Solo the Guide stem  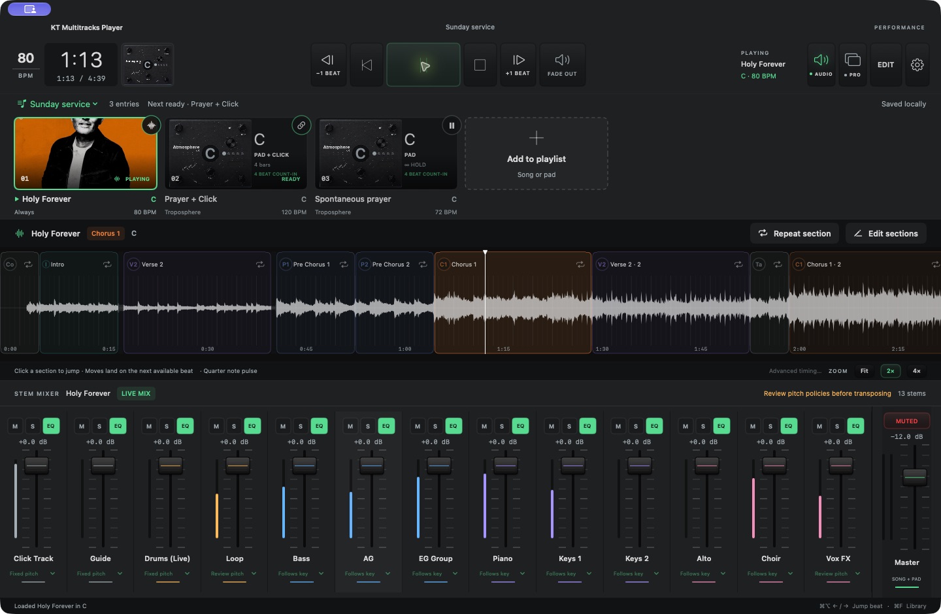(99, 426)
